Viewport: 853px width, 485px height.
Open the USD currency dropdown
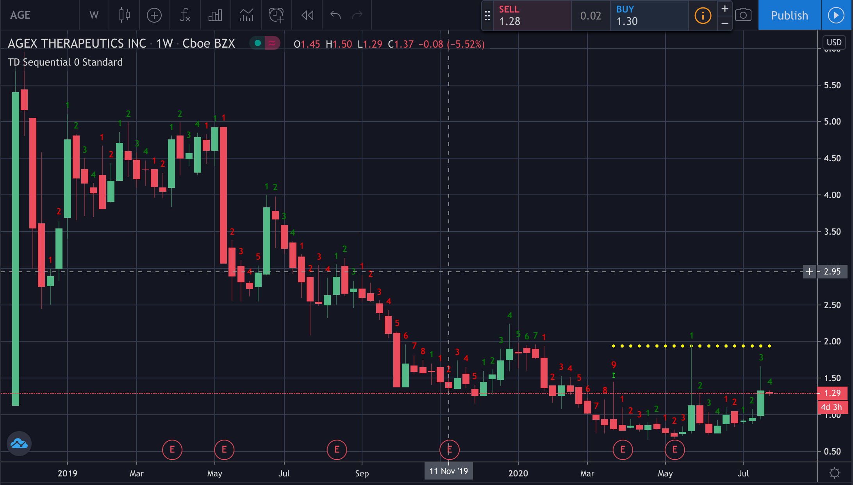click(834, 42)
